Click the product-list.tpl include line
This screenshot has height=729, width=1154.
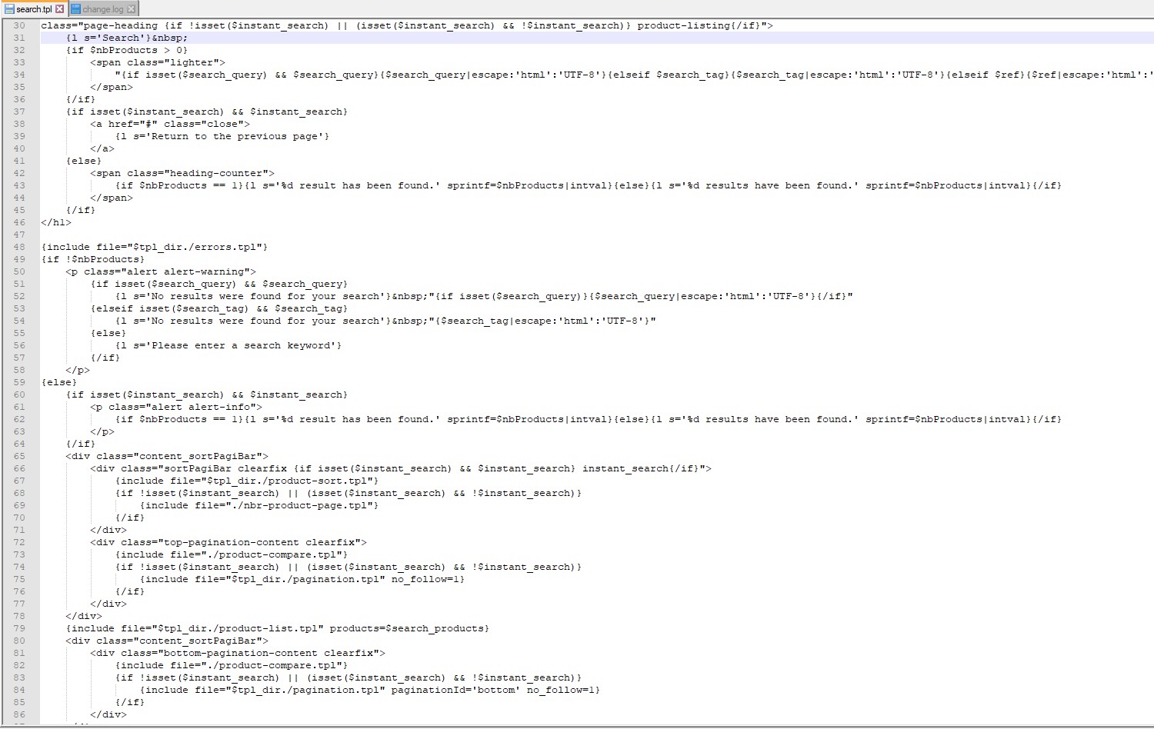[278, 628]
